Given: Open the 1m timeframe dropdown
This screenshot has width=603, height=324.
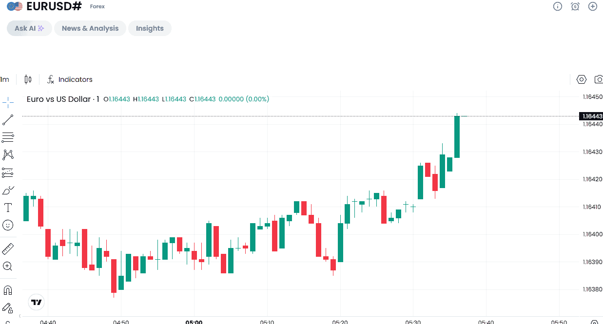Looking at the screenshot, I should tap(5, 79).
